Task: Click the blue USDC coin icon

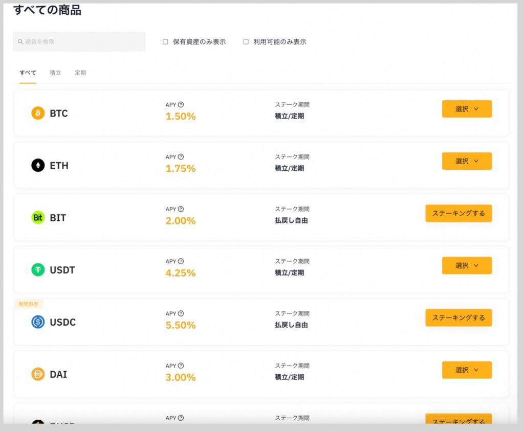Action: 37,322
